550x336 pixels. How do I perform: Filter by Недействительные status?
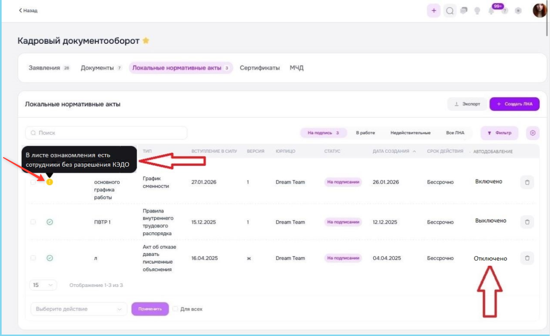(x=410, y=133)
